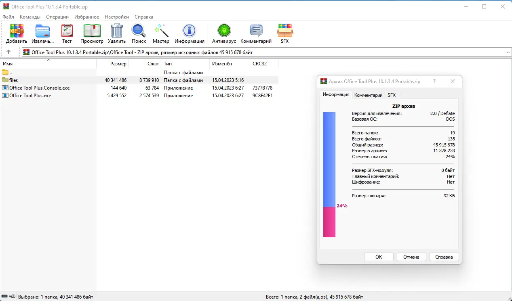Screen dimensions: 512x301
Task: Switch to the Комментарий tab in the dialog
Action: 368,95
